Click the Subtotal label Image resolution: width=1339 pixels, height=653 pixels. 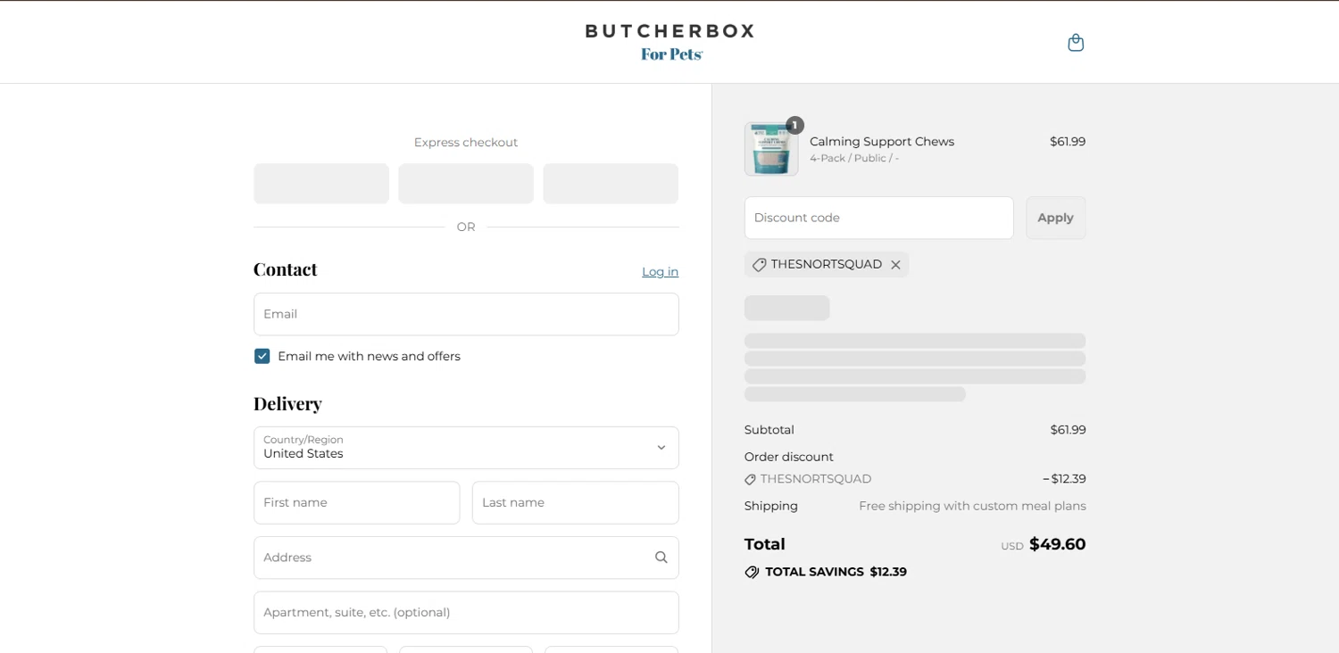(x=769, y=430)
